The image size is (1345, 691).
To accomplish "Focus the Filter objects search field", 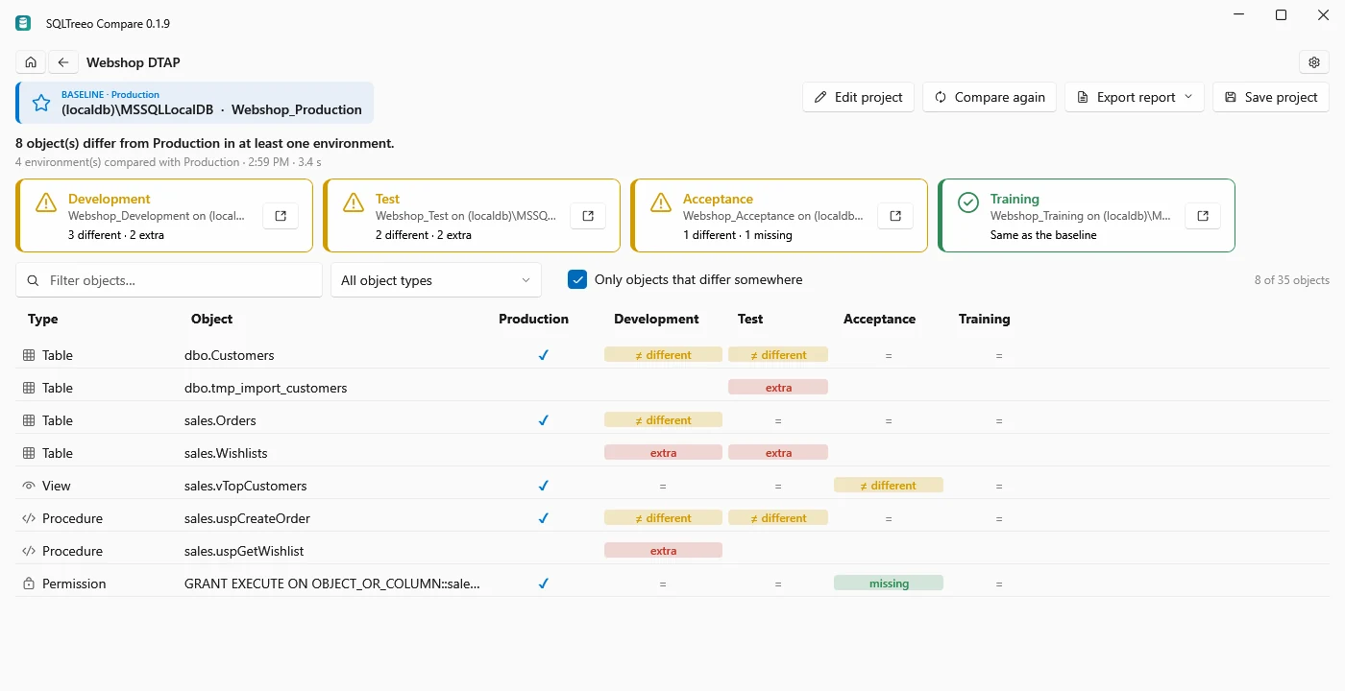I will pyautogui.click(x=169, y=280).
